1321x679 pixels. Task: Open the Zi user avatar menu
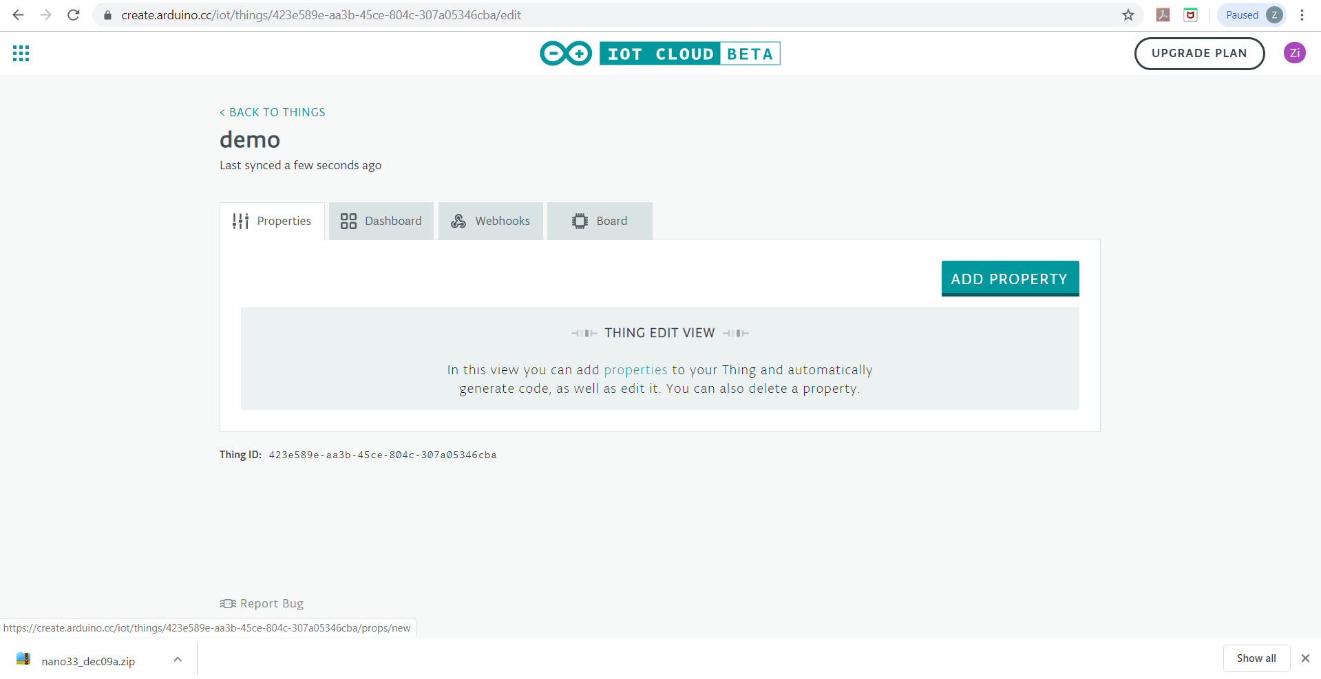click(1294, 53)
